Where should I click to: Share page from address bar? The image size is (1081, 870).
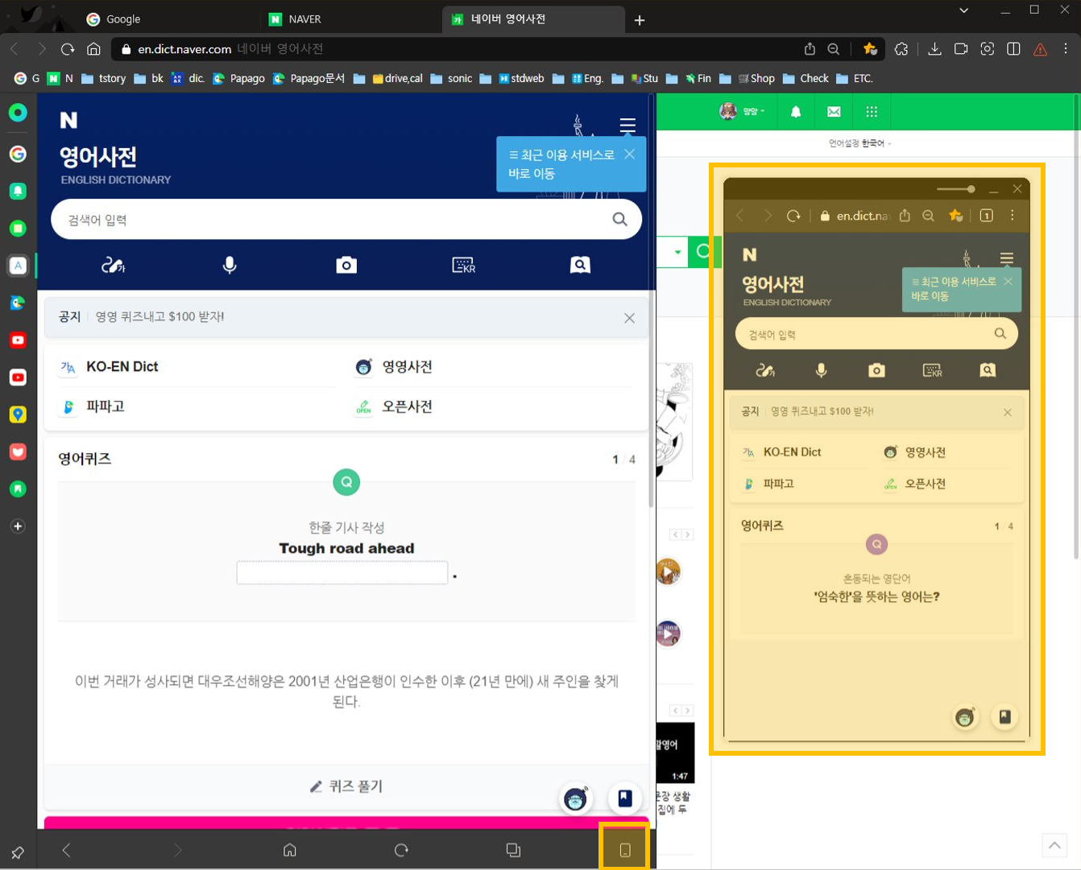(810, 49)
